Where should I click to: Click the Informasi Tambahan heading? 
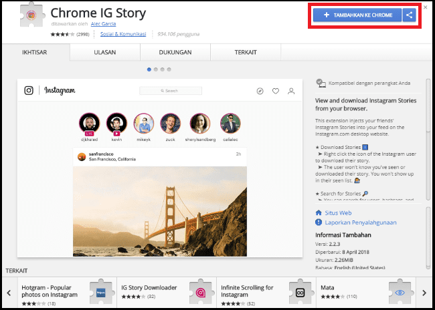coord(343,235)
